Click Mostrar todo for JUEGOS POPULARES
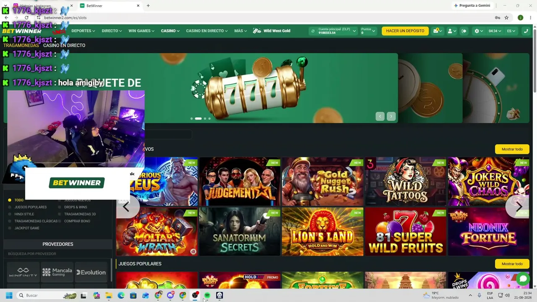Viewport: 537px width, 302px height. click(512, 264)
